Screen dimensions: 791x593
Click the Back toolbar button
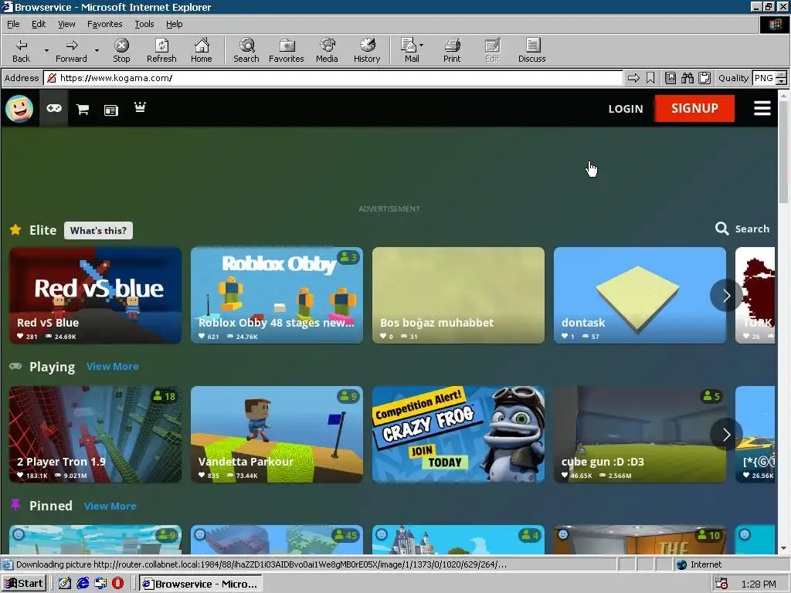[x=21, y=50]
